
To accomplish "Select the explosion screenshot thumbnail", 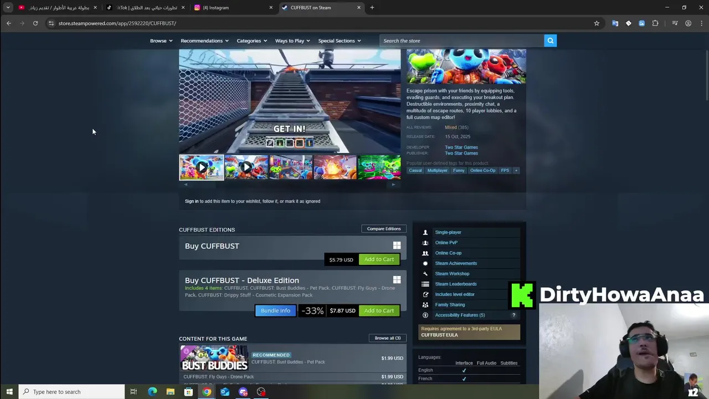I will click(x=335, y=167).
